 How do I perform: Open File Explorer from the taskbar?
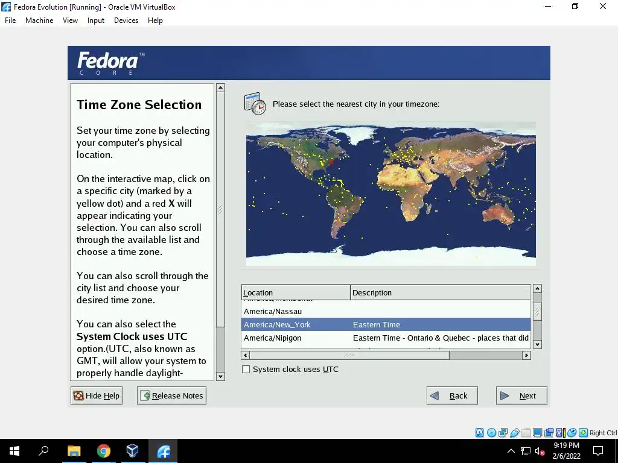74,451
